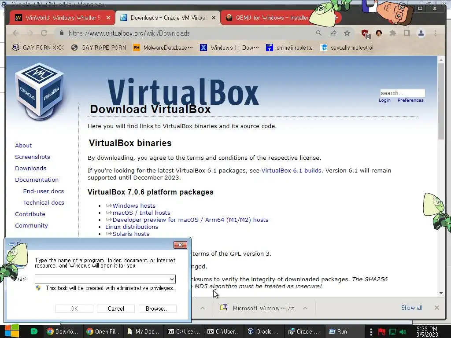Open the shimeji roulette bookmark
This screenshot has width=451, height=338.
[x=289, y=48]
